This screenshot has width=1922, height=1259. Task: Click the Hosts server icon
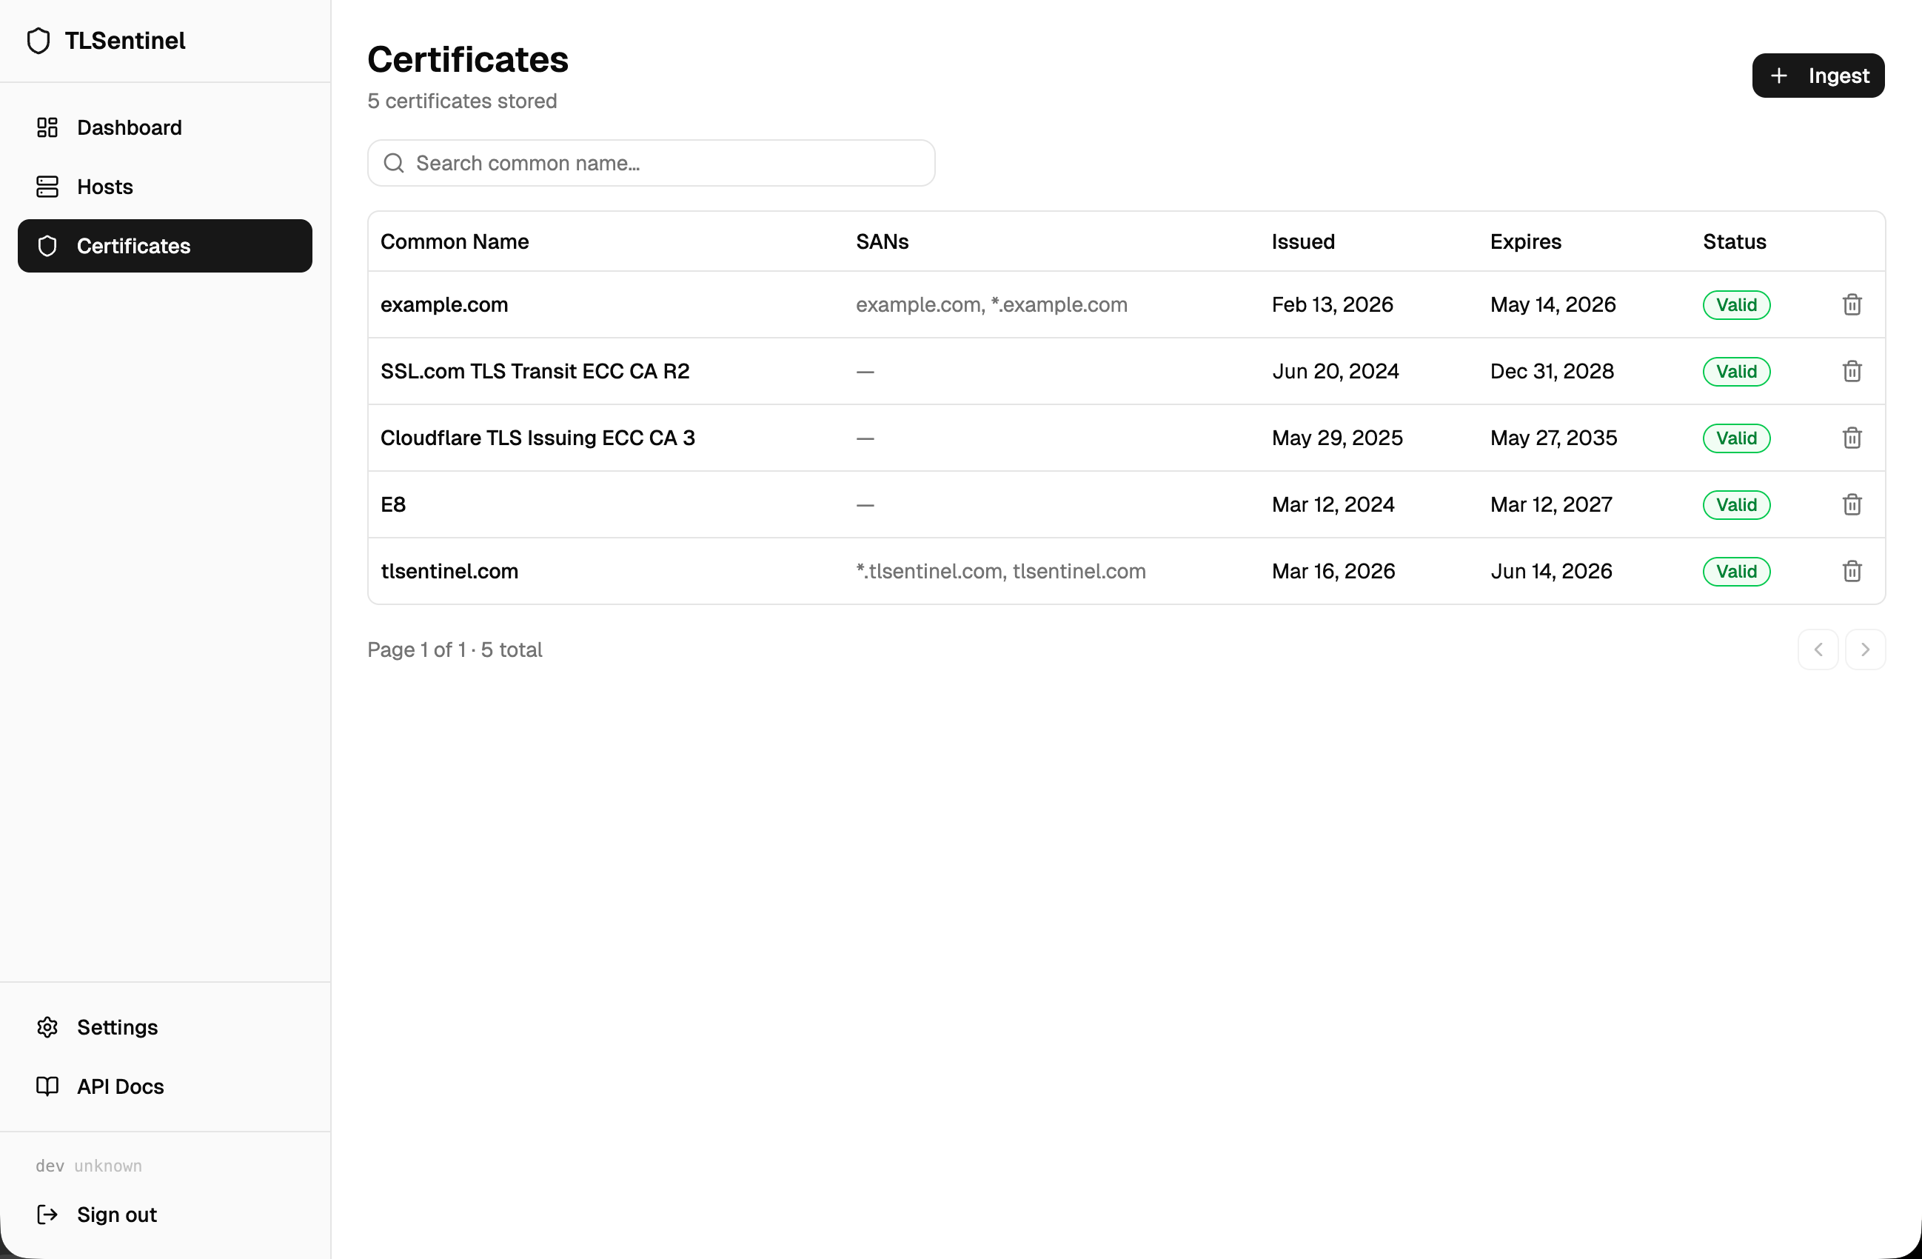tap(47, 186)
